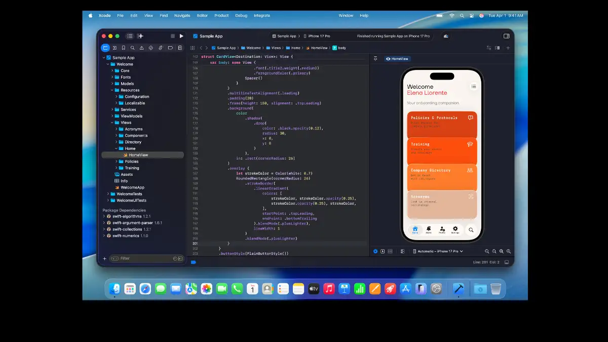Expand the Models folder

tap(112, 84)
